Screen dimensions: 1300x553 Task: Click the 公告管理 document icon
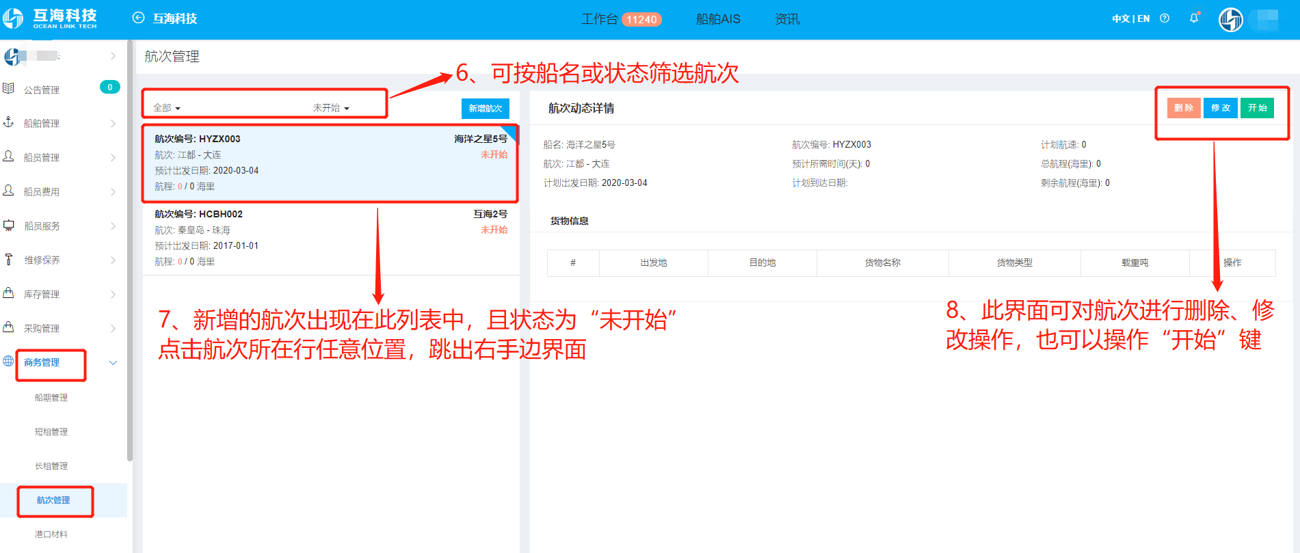(9, 89)
